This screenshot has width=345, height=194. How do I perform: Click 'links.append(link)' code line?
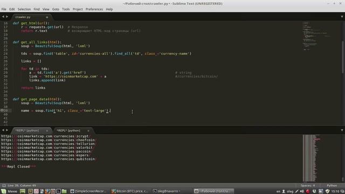[47, 80]
